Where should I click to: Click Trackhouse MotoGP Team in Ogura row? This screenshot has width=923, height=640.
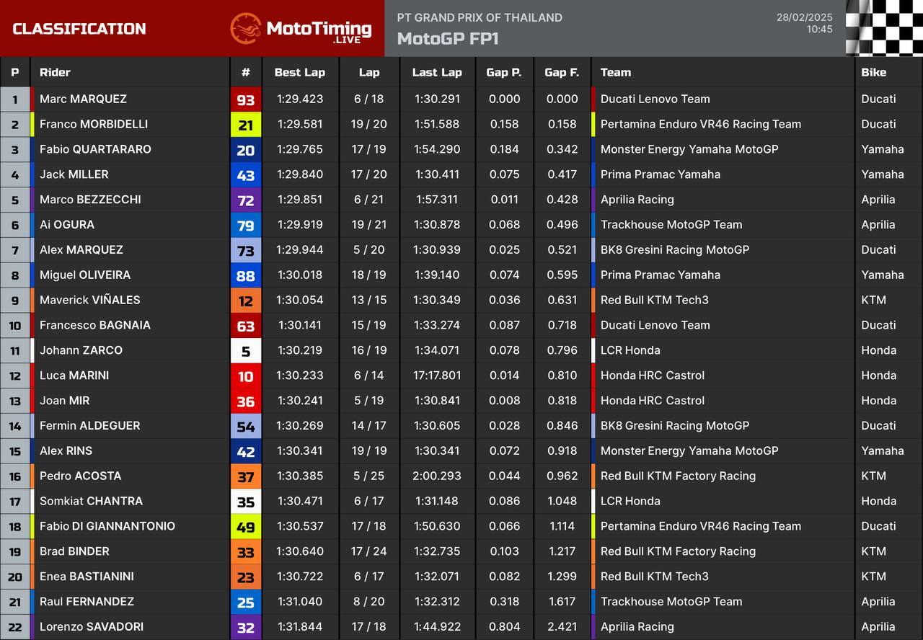coord(671,224)
